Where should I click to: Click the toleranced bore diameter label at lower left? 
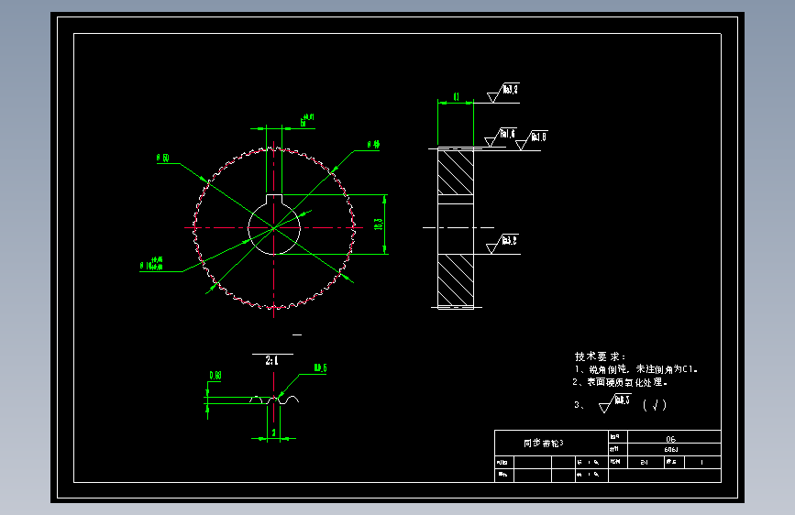coord(151,264)
